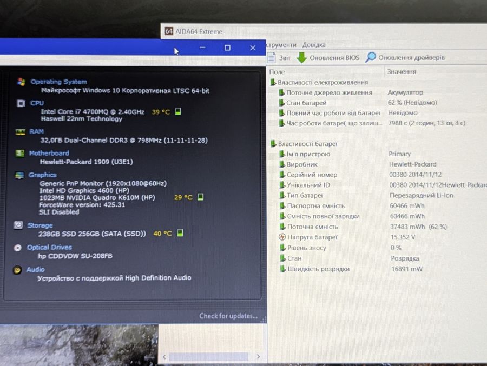Screen dimensions: 487x366
Task: Click NVIDIA Quadro K610M entry
Action: (97, 198)
